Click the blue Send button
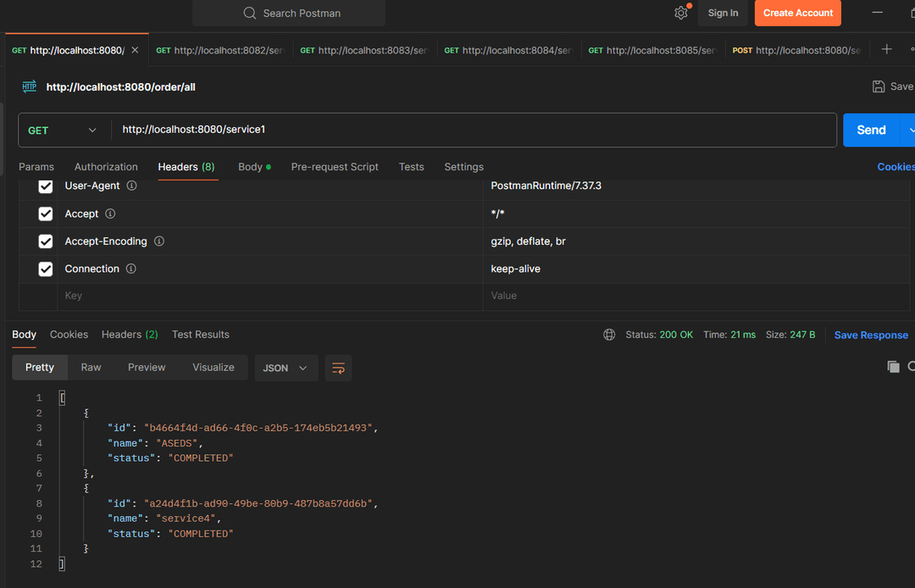 (x=870, y=130)
